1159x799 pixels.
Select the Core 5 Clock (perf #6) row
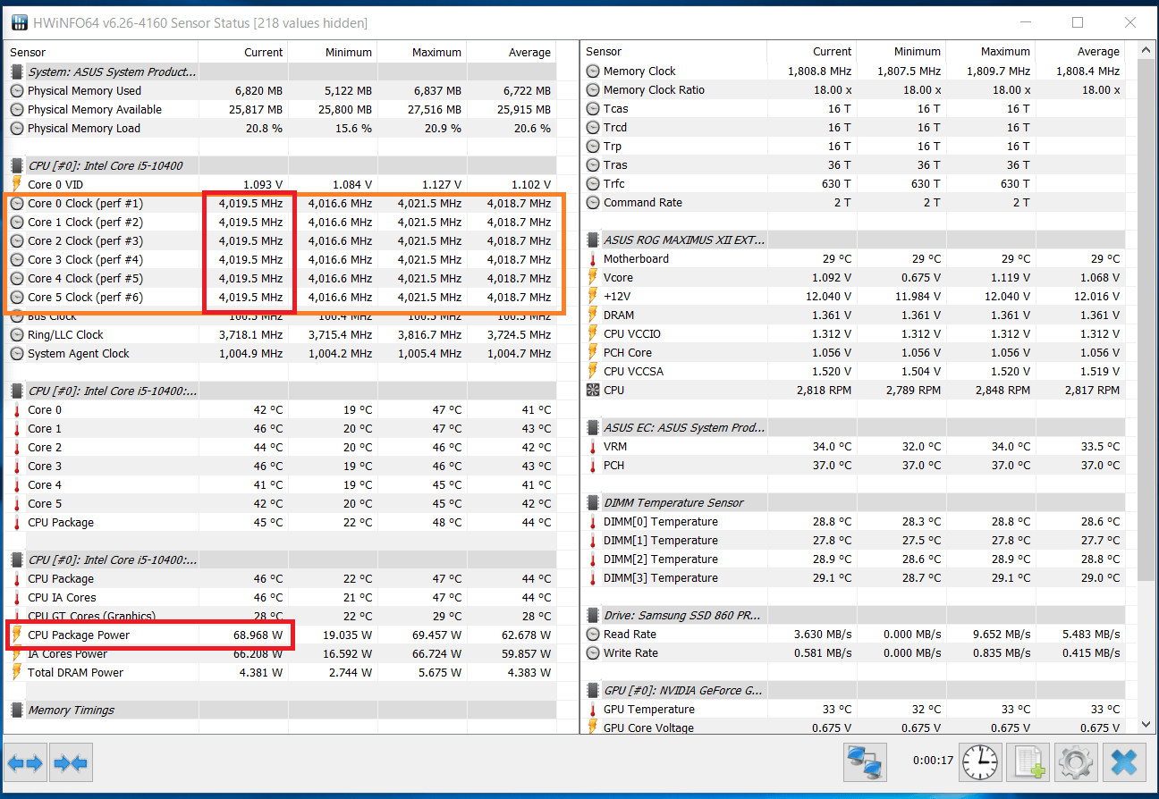[x=281, y=297]
